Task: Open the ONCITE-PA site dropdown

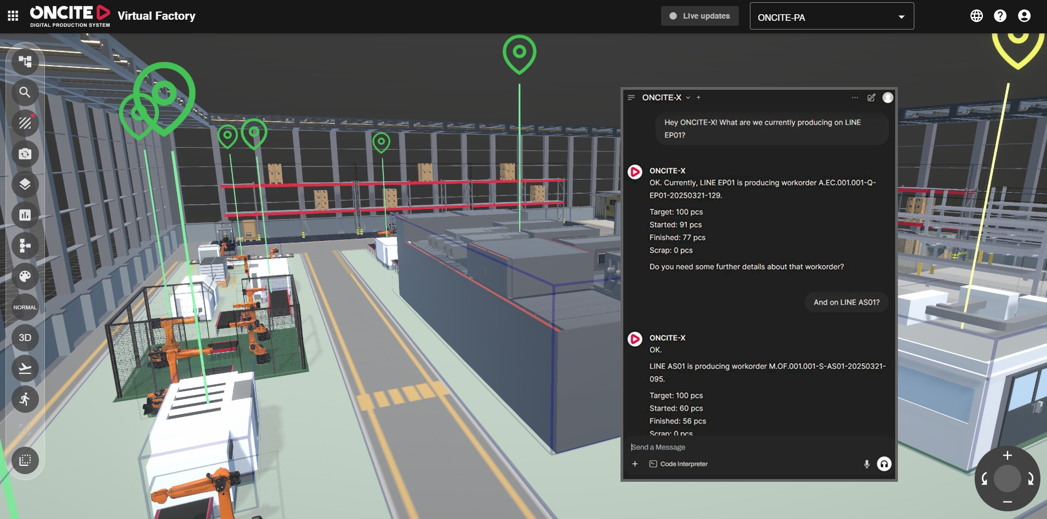Action: pos(831,17)
